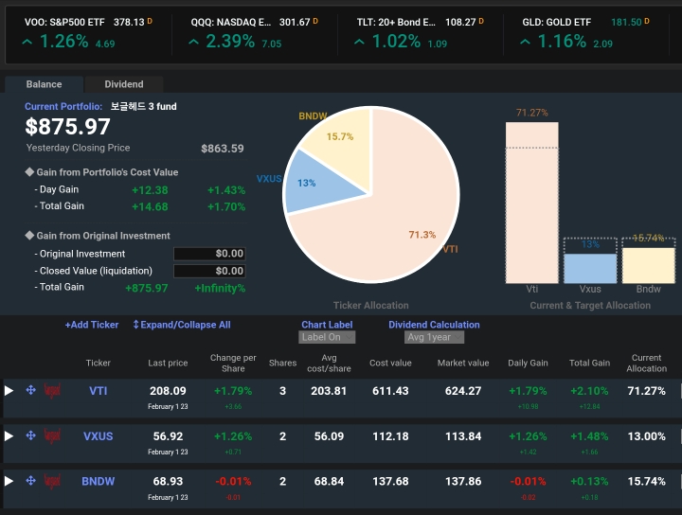Expand the VTI row triangle
This screenshot has height=515, width=682.
9,391
